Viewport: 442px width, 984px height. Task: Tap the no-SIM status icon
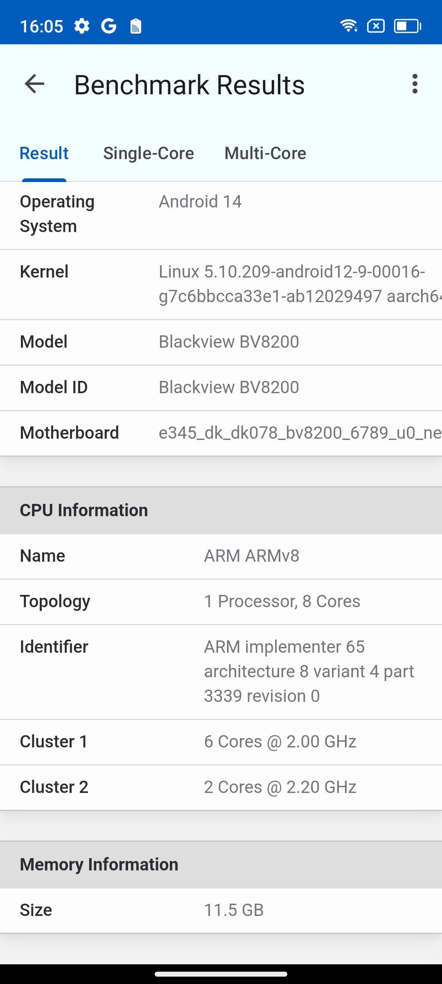(376, 26)
